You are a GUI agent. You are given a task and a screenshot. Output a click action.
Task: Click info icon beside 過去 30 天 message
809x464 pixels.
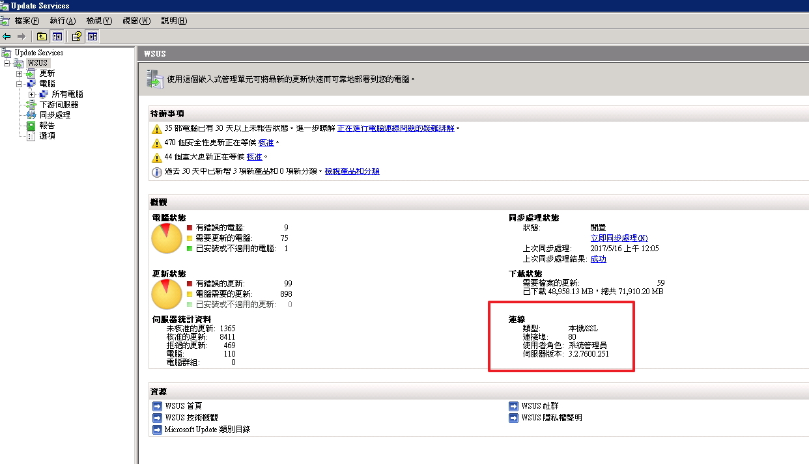pyautogui.click(x=156, y=172)
